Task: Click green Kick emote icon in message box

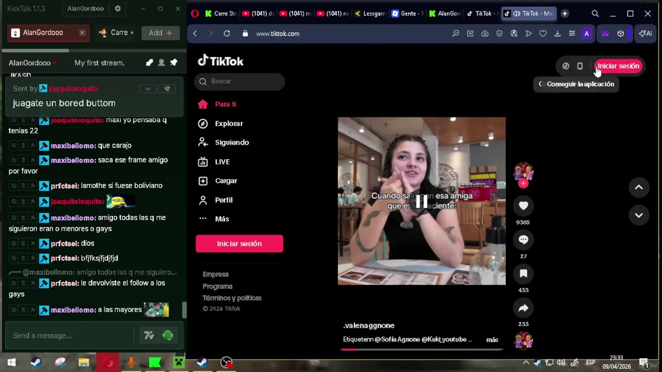Action: 168,336
